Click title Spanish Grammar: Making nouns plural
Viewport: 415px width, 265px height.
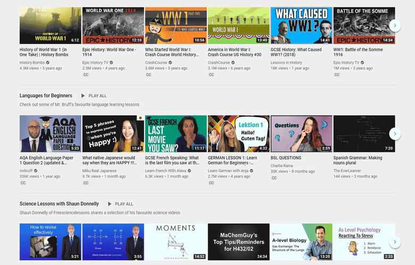click(x=358, y=160)
